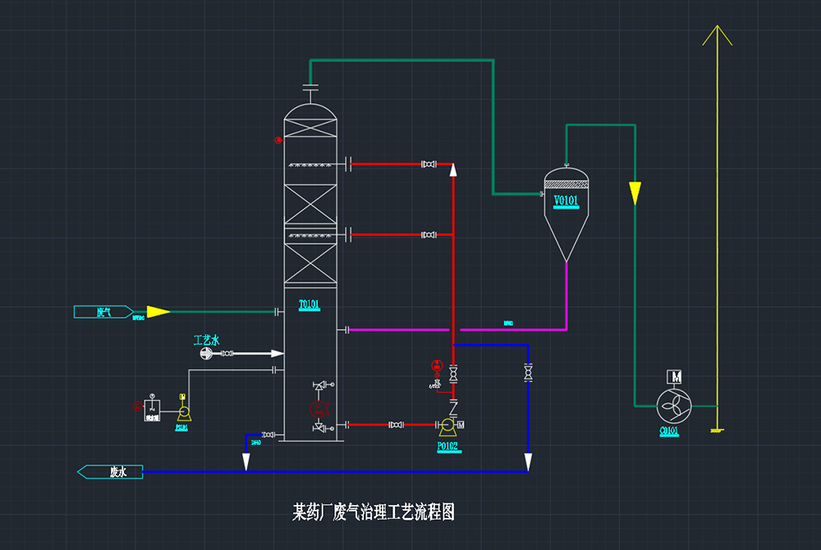Viewport: 821px width, 550px height.
Task: Select the motor M box above fan C0101
Action: coord(674,377)
